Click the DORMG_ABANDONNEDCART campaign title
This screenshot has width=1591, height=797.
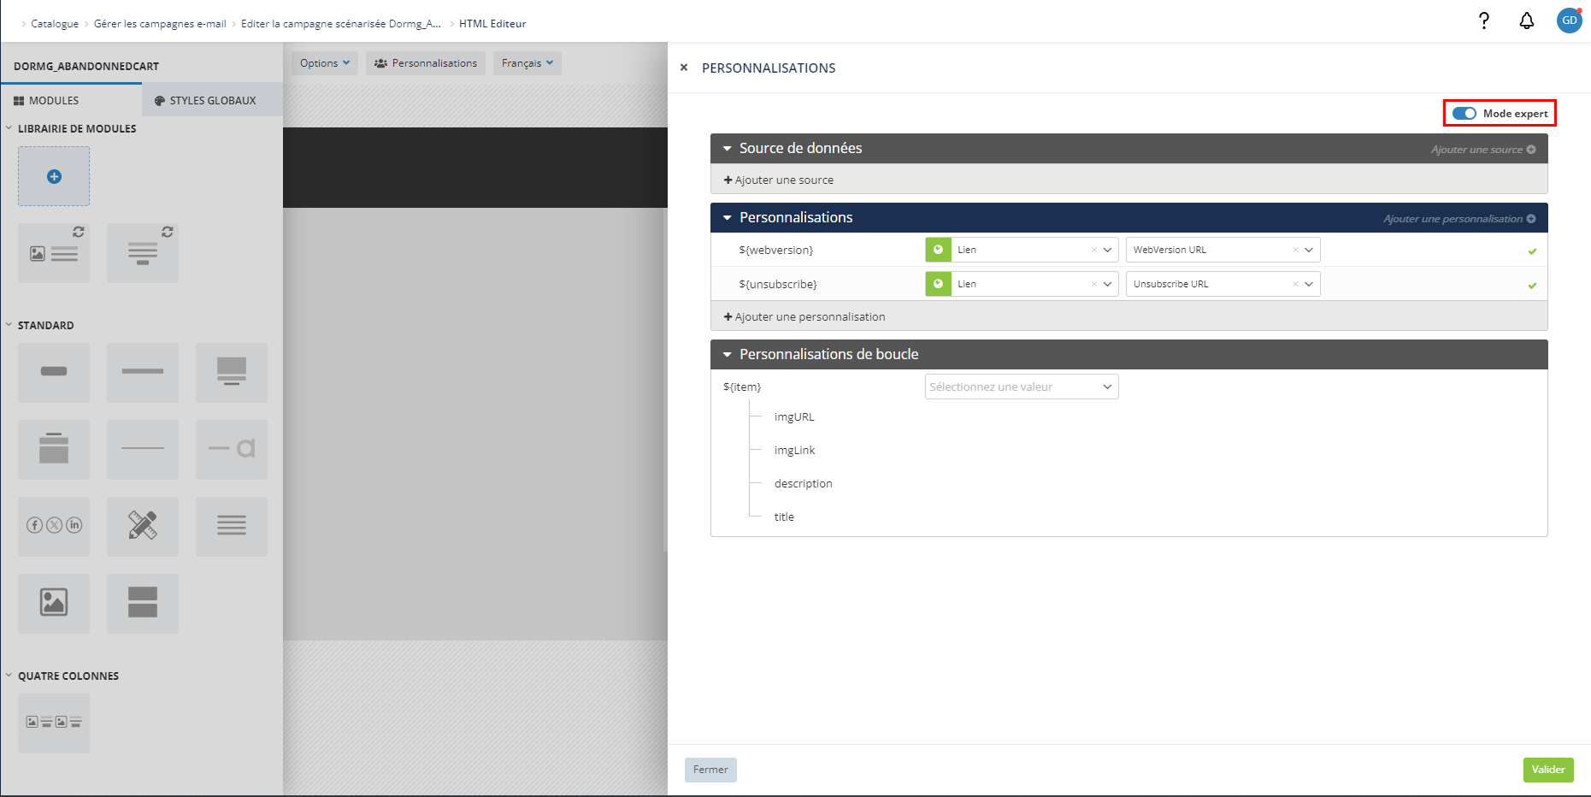point(86,67)
